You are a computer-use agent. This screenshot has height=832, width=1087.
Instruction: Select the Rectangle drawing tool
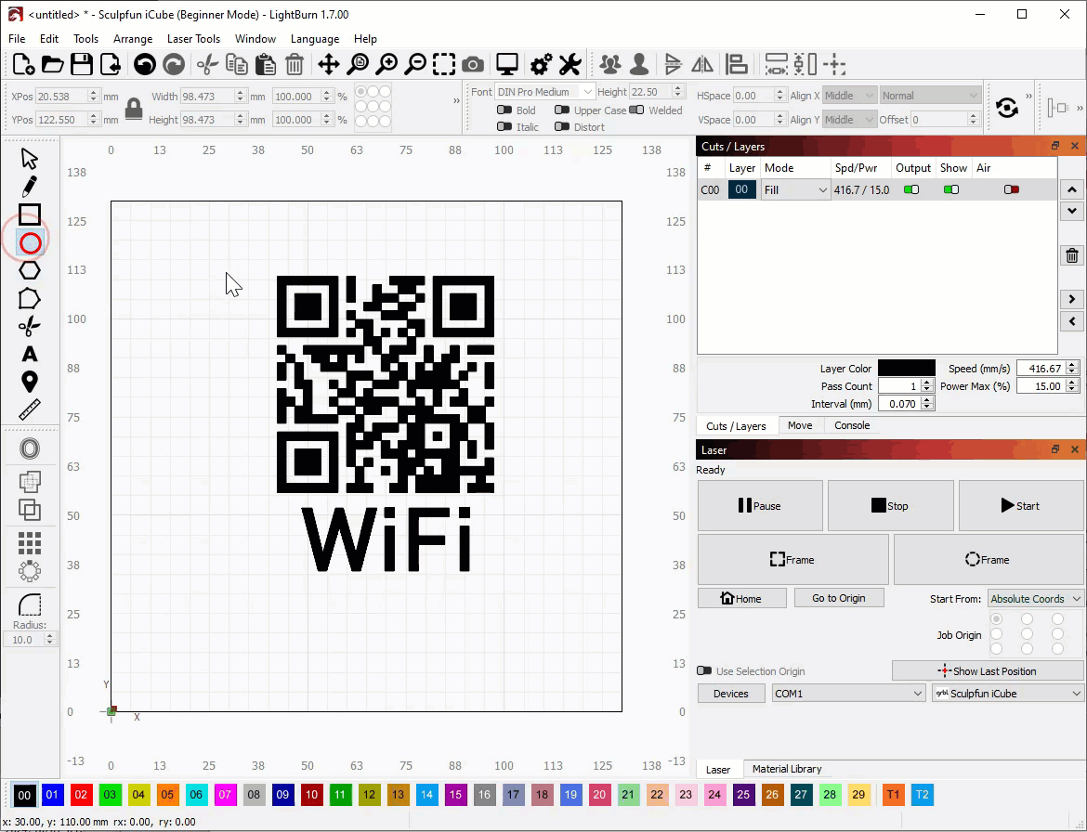coord(30,214)
